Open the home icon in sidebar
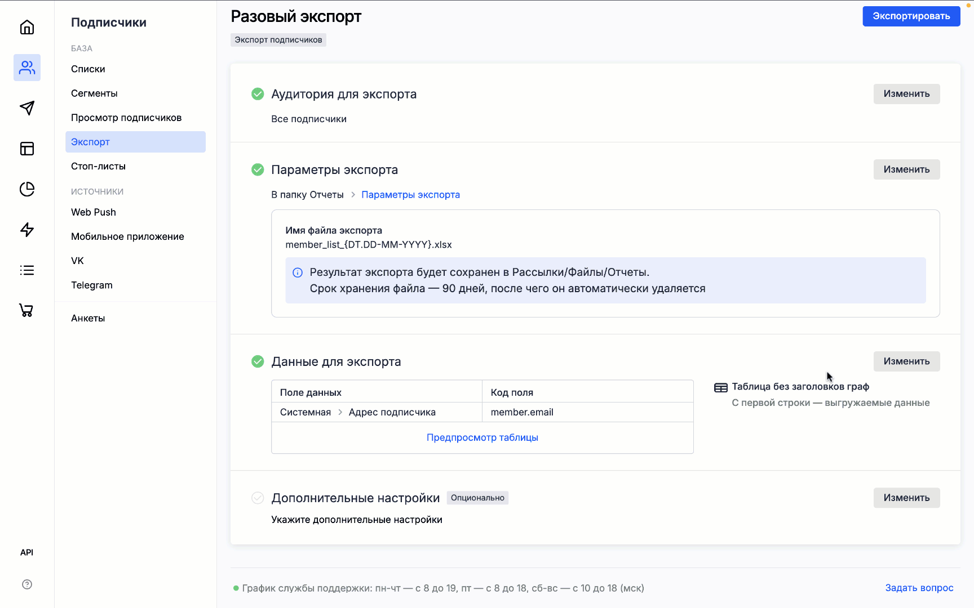974x608 pixels. (x=27, y=27)
